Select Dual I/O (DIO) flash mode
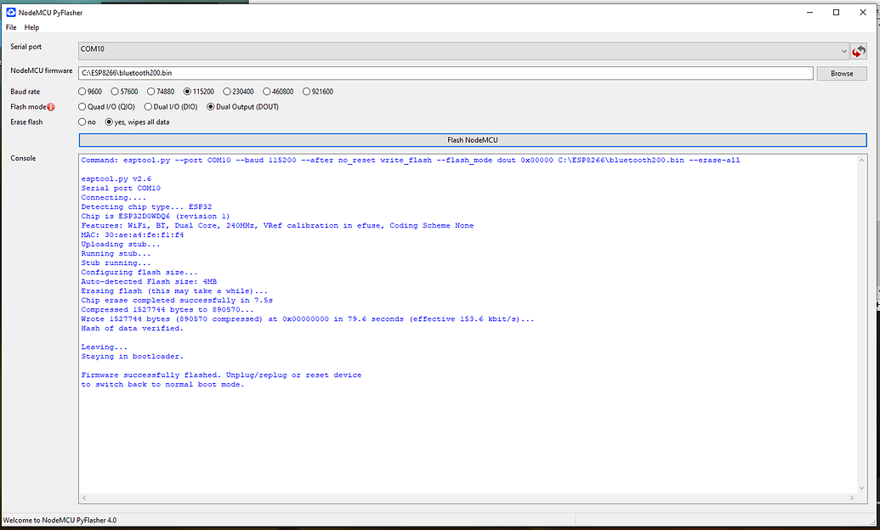 click(148, 107)
